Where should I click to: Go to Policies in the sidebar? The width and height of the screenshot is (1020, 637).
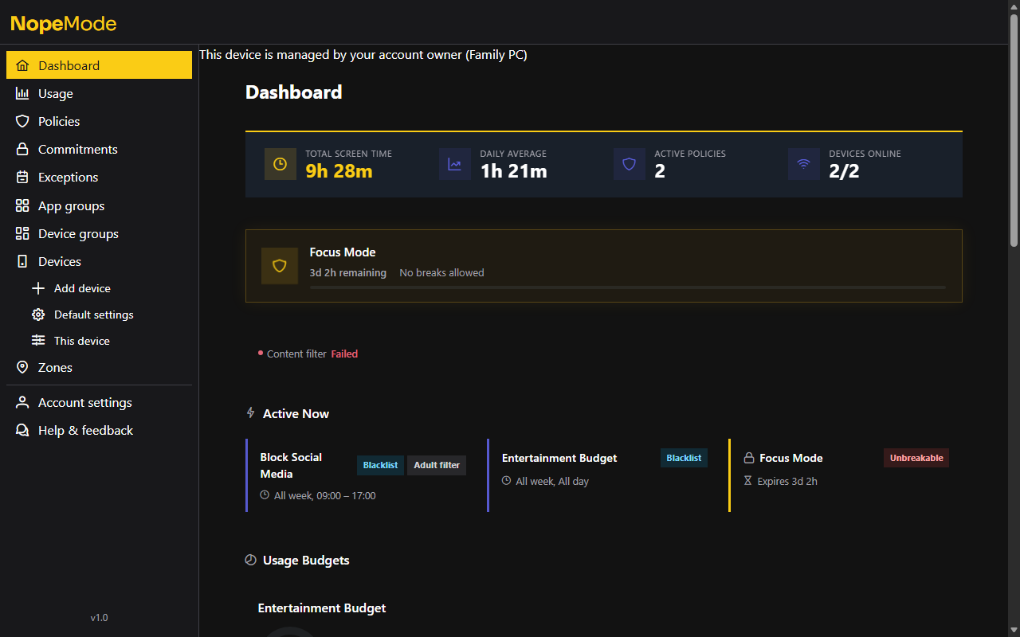click(x=59, y=122)
